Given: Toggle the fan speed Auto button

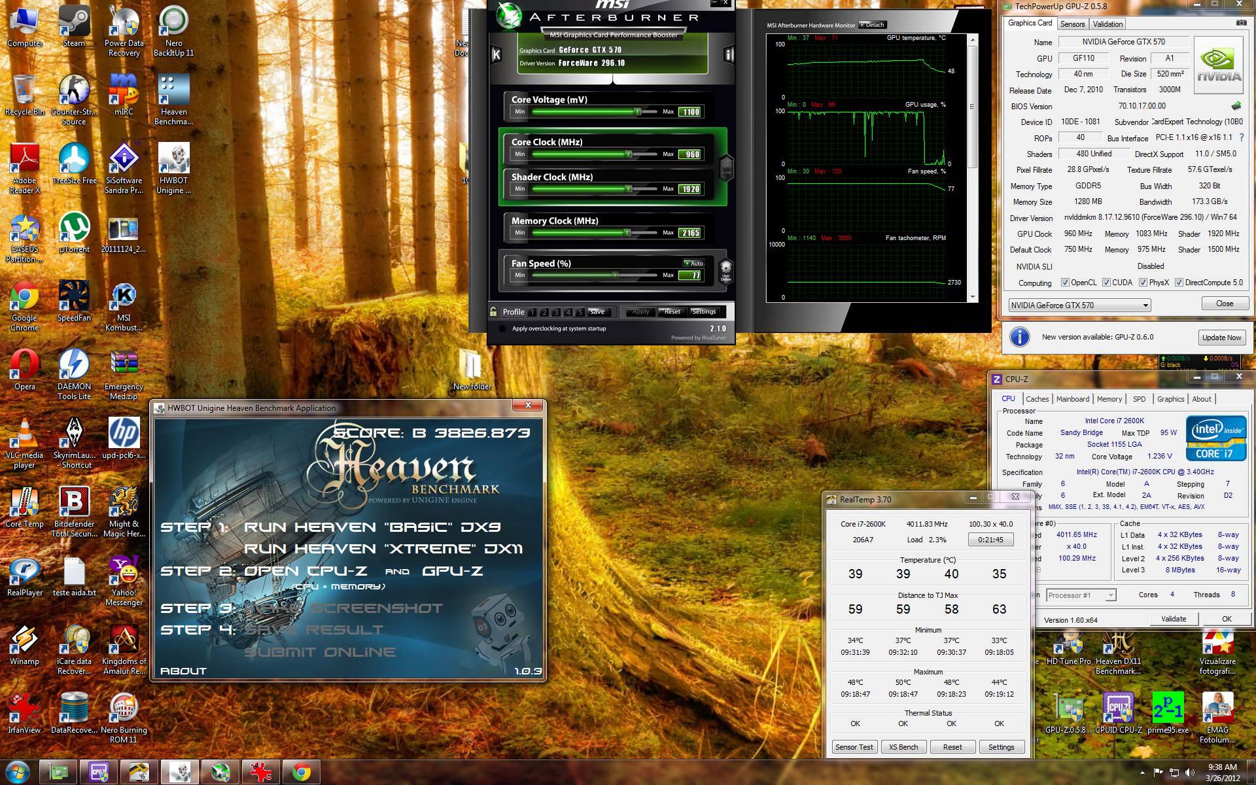Looking at the screenshot, I should pyautogui.click(x=693, y=264).
